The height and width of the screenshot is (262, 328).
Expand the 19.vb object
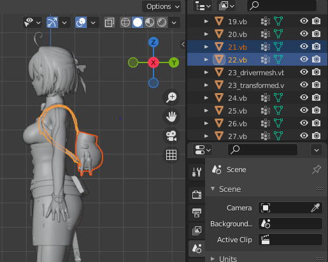(206, 21)
